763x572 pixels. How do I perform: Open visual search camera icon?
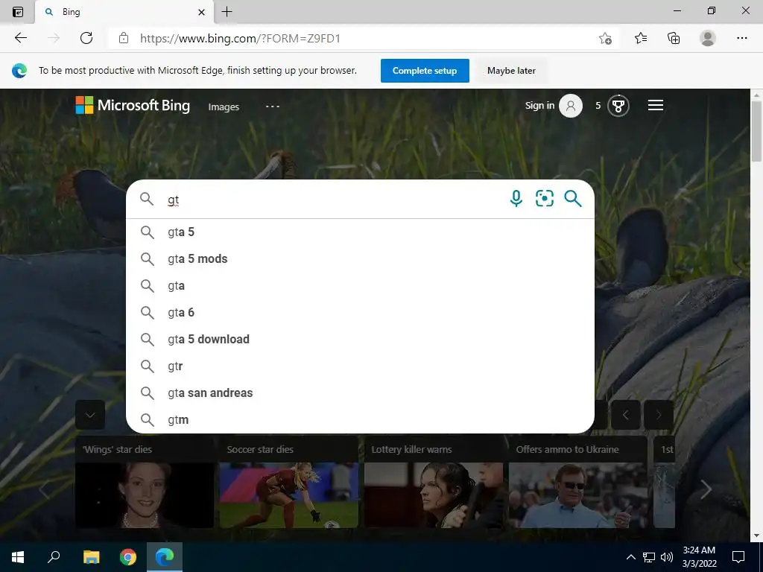(545, 198)
